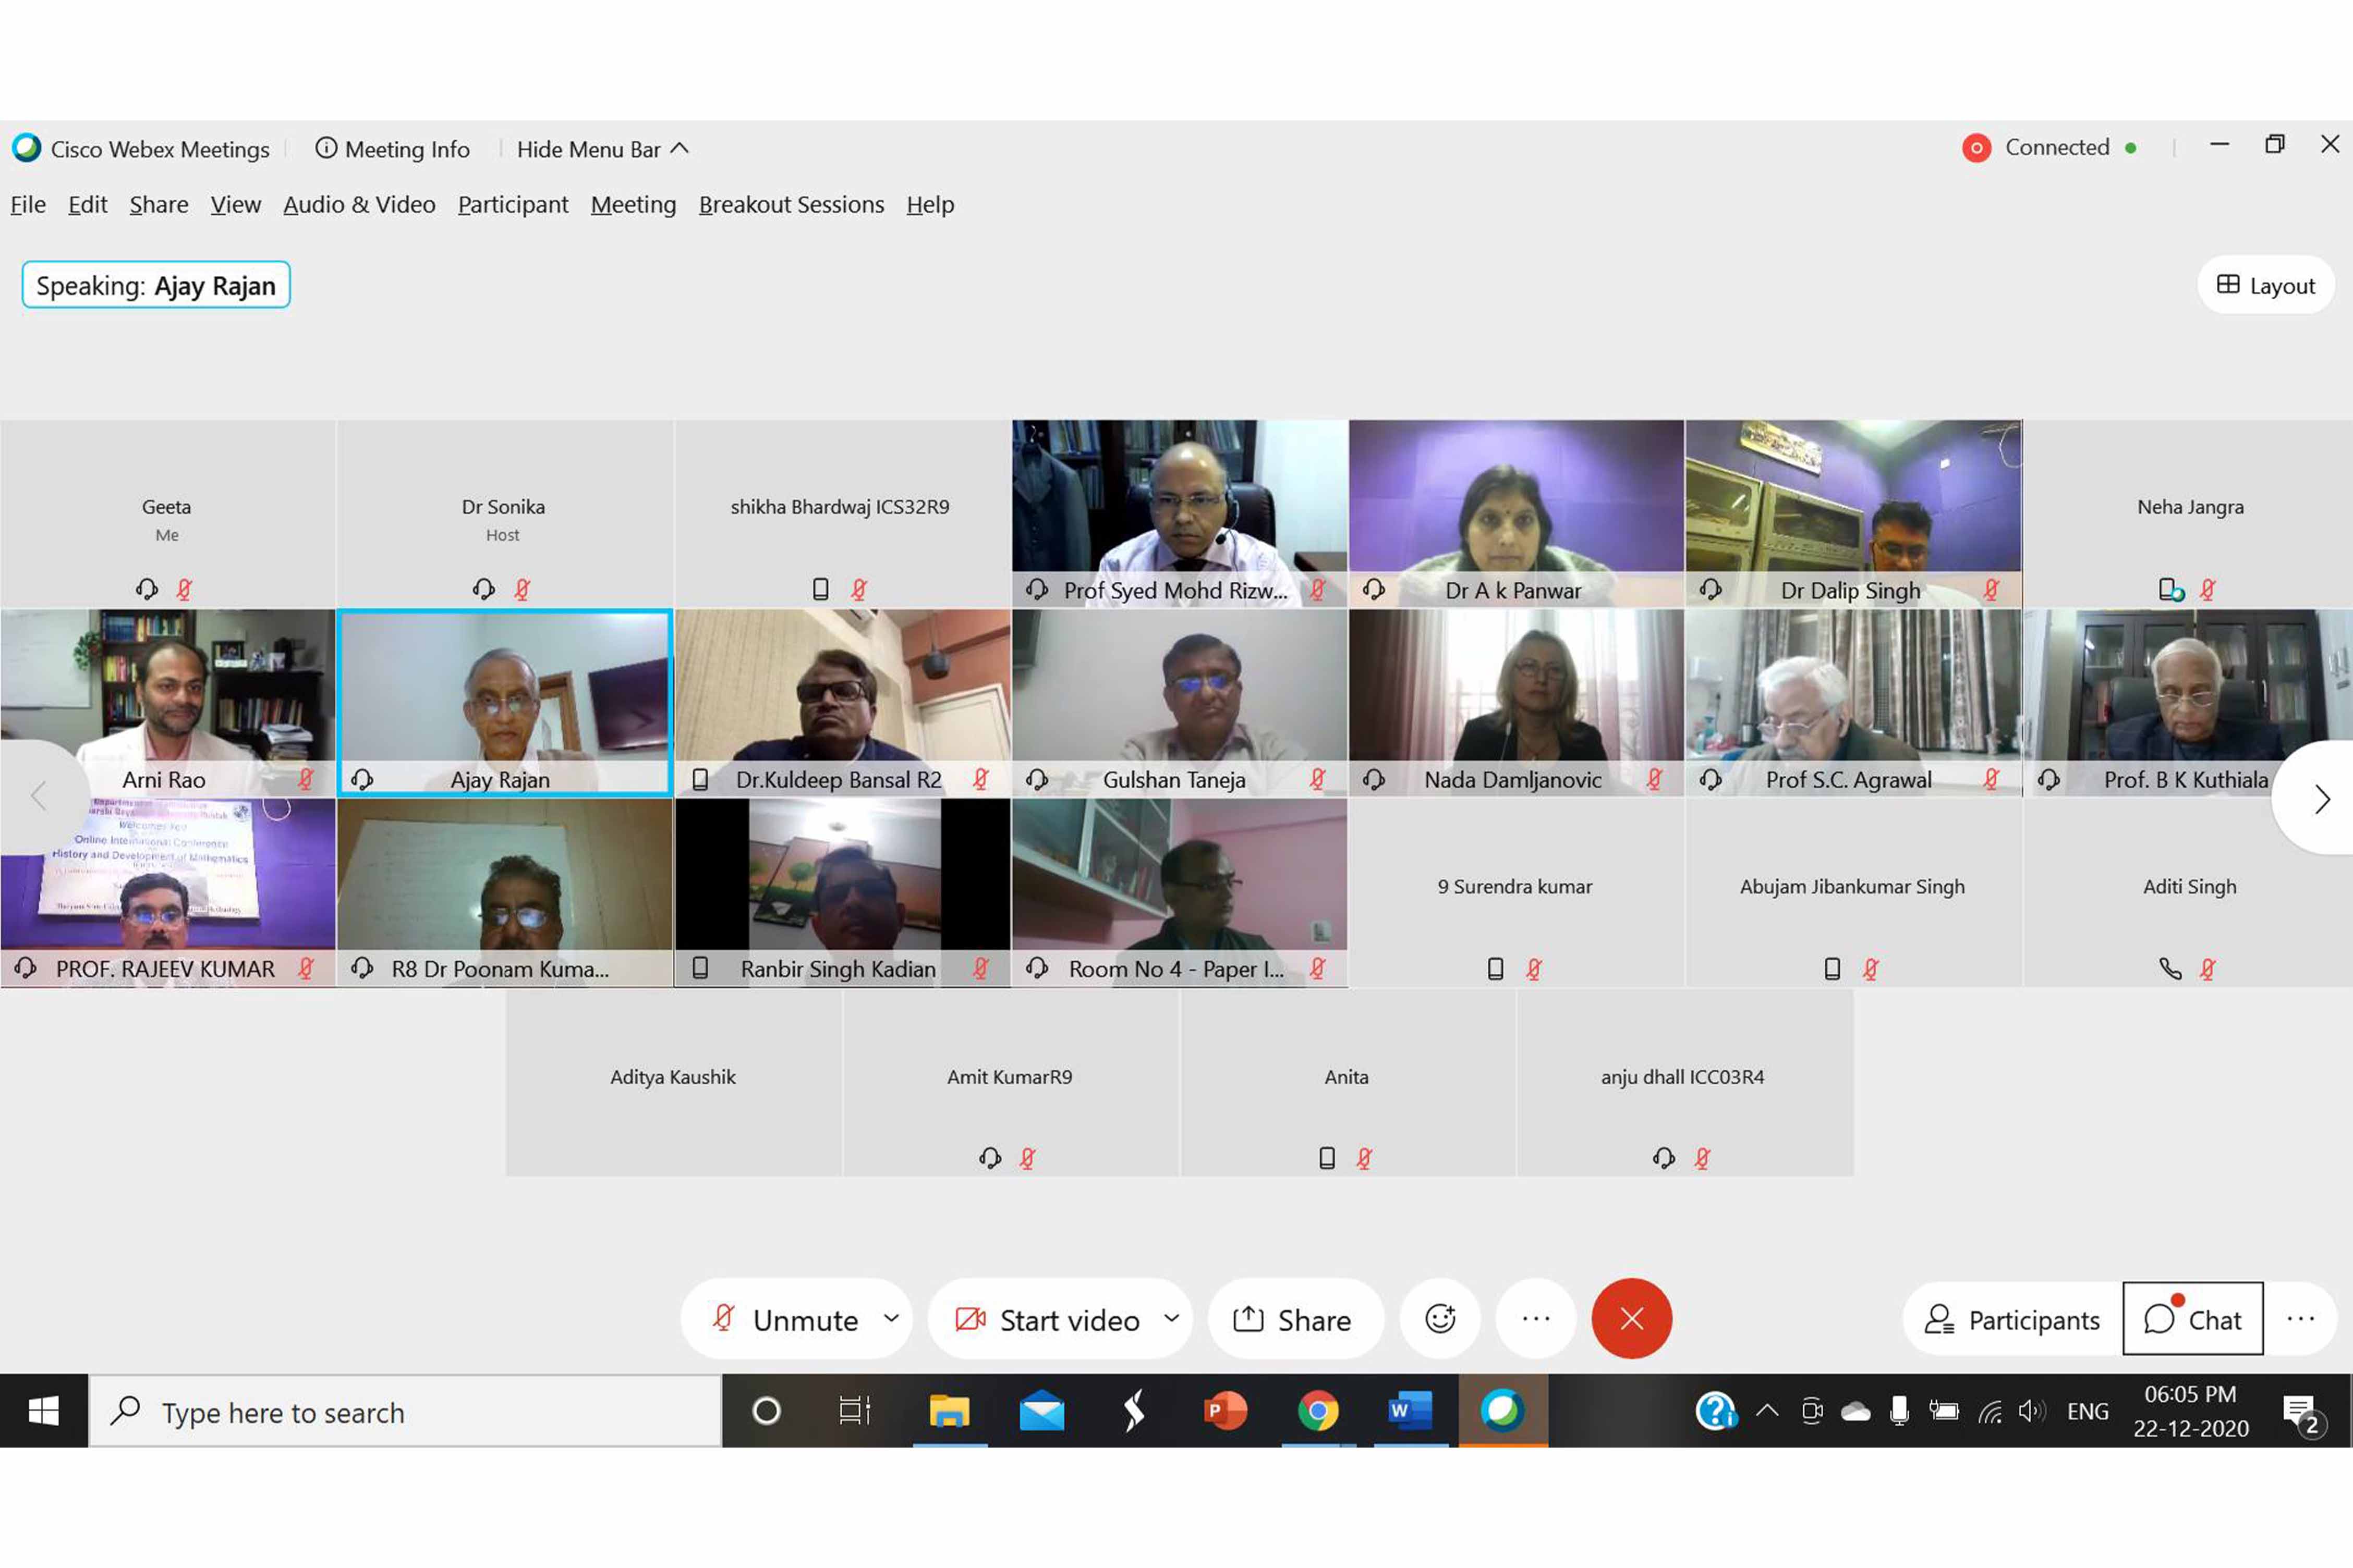Image resolution: width=2353 pixels, height=1568 pixels.
Task: Open the Layout grid options
Action: pos(2266,286)
